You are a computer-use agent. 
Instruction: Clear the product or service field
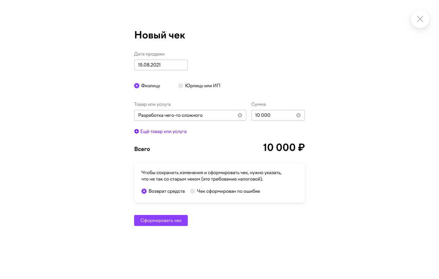pyautogui.click(x=240, y=115)
